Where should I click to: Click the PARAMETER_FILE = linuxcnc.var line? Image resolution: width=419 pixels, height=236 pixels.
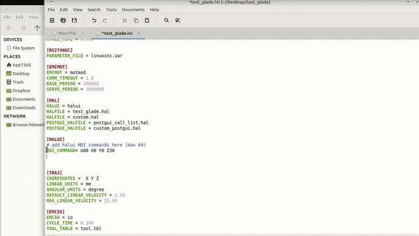click(x=84, y=56)
